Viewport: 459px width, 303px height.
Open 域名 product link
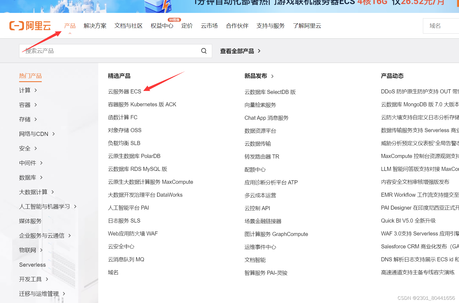pyautogui.click(x=113, y=272)
